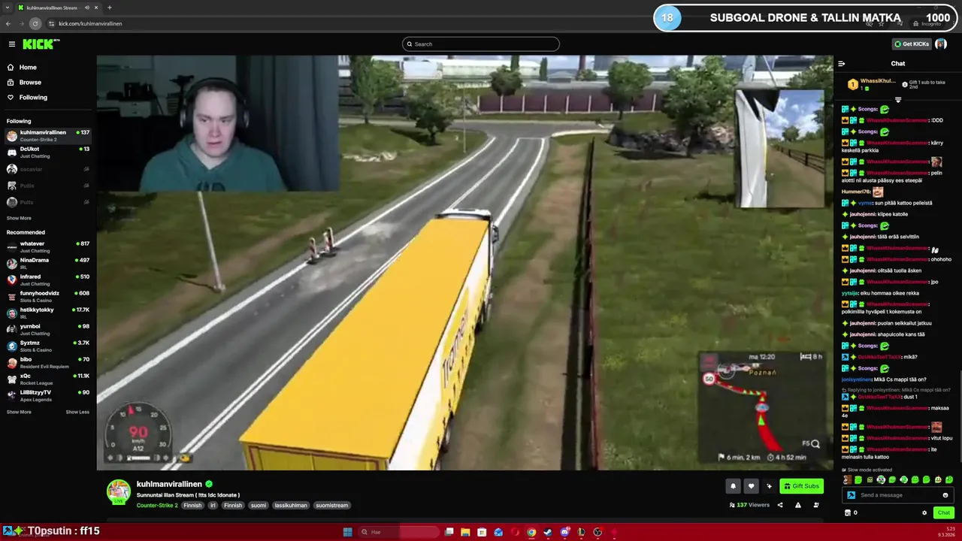Open Discord from taskbar
Image resolution: width=962 pixels, height=541 pixels.
point(564,532)
